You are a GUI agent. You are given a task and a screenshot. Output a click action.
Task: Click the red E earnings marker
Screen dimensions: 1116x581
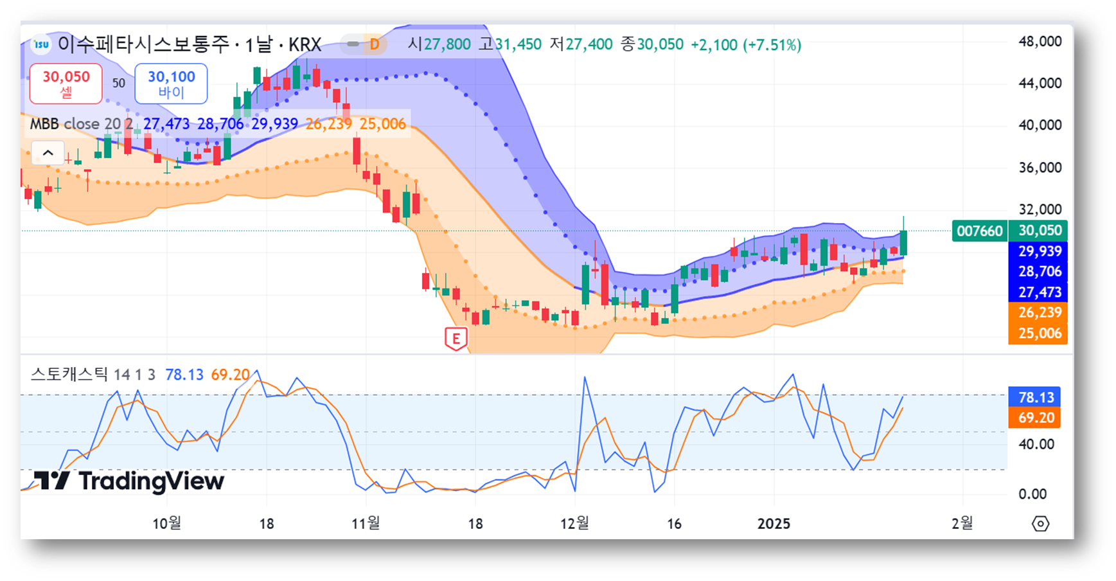456,338
